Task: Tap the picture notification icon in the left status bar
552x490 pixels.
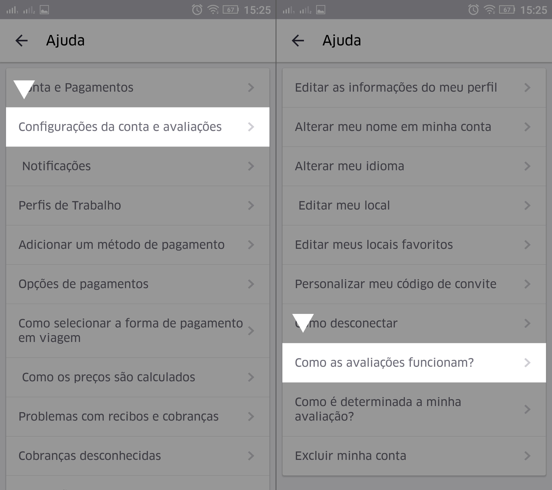Action: pyautogui.click(x=44, y=10)
